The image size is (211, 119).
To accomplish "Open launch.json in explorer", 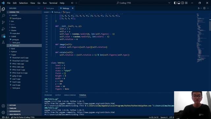I will (24, 19).
